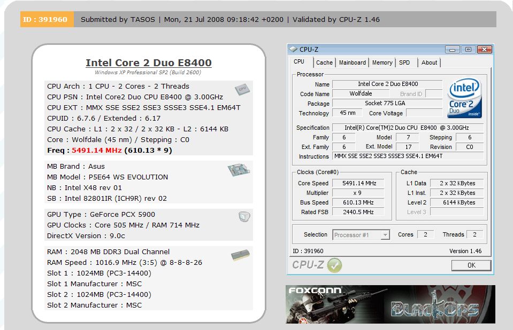
Task: Click 'Windows XP Professional SP2 (Build 2600)' subtitle
Action: pyautogui.click(x=148, y=73)
